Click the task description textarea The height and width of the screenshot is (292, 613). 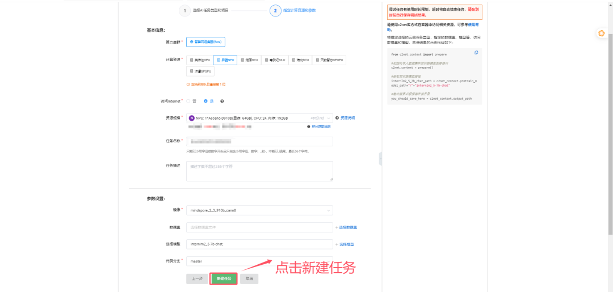click(x=259, y=171)
